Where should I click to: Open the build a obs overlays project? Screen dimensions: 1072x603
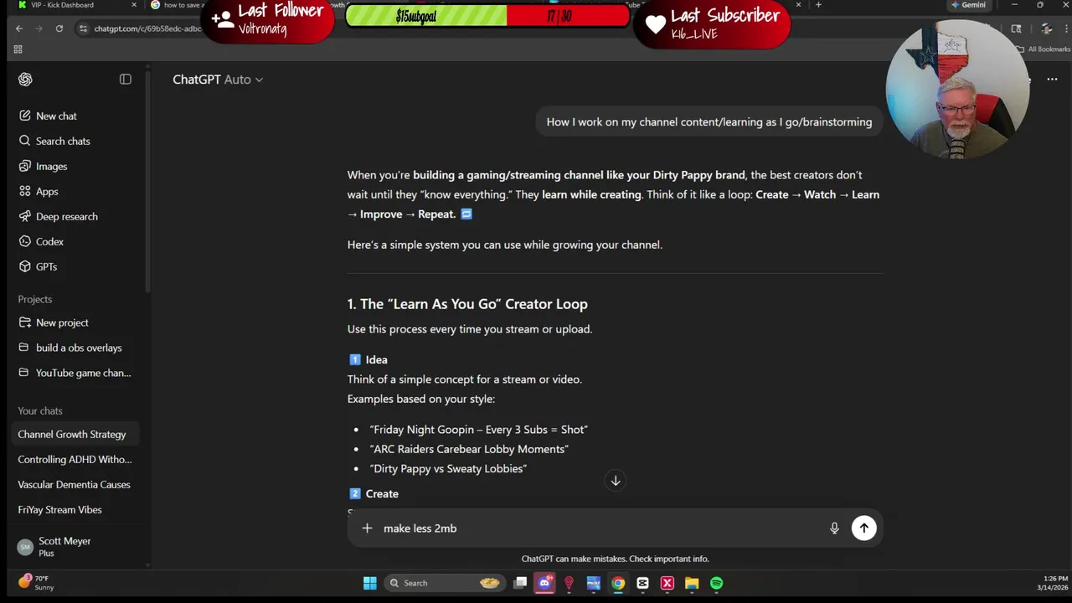pyautogui.click(x=76, y=348)
